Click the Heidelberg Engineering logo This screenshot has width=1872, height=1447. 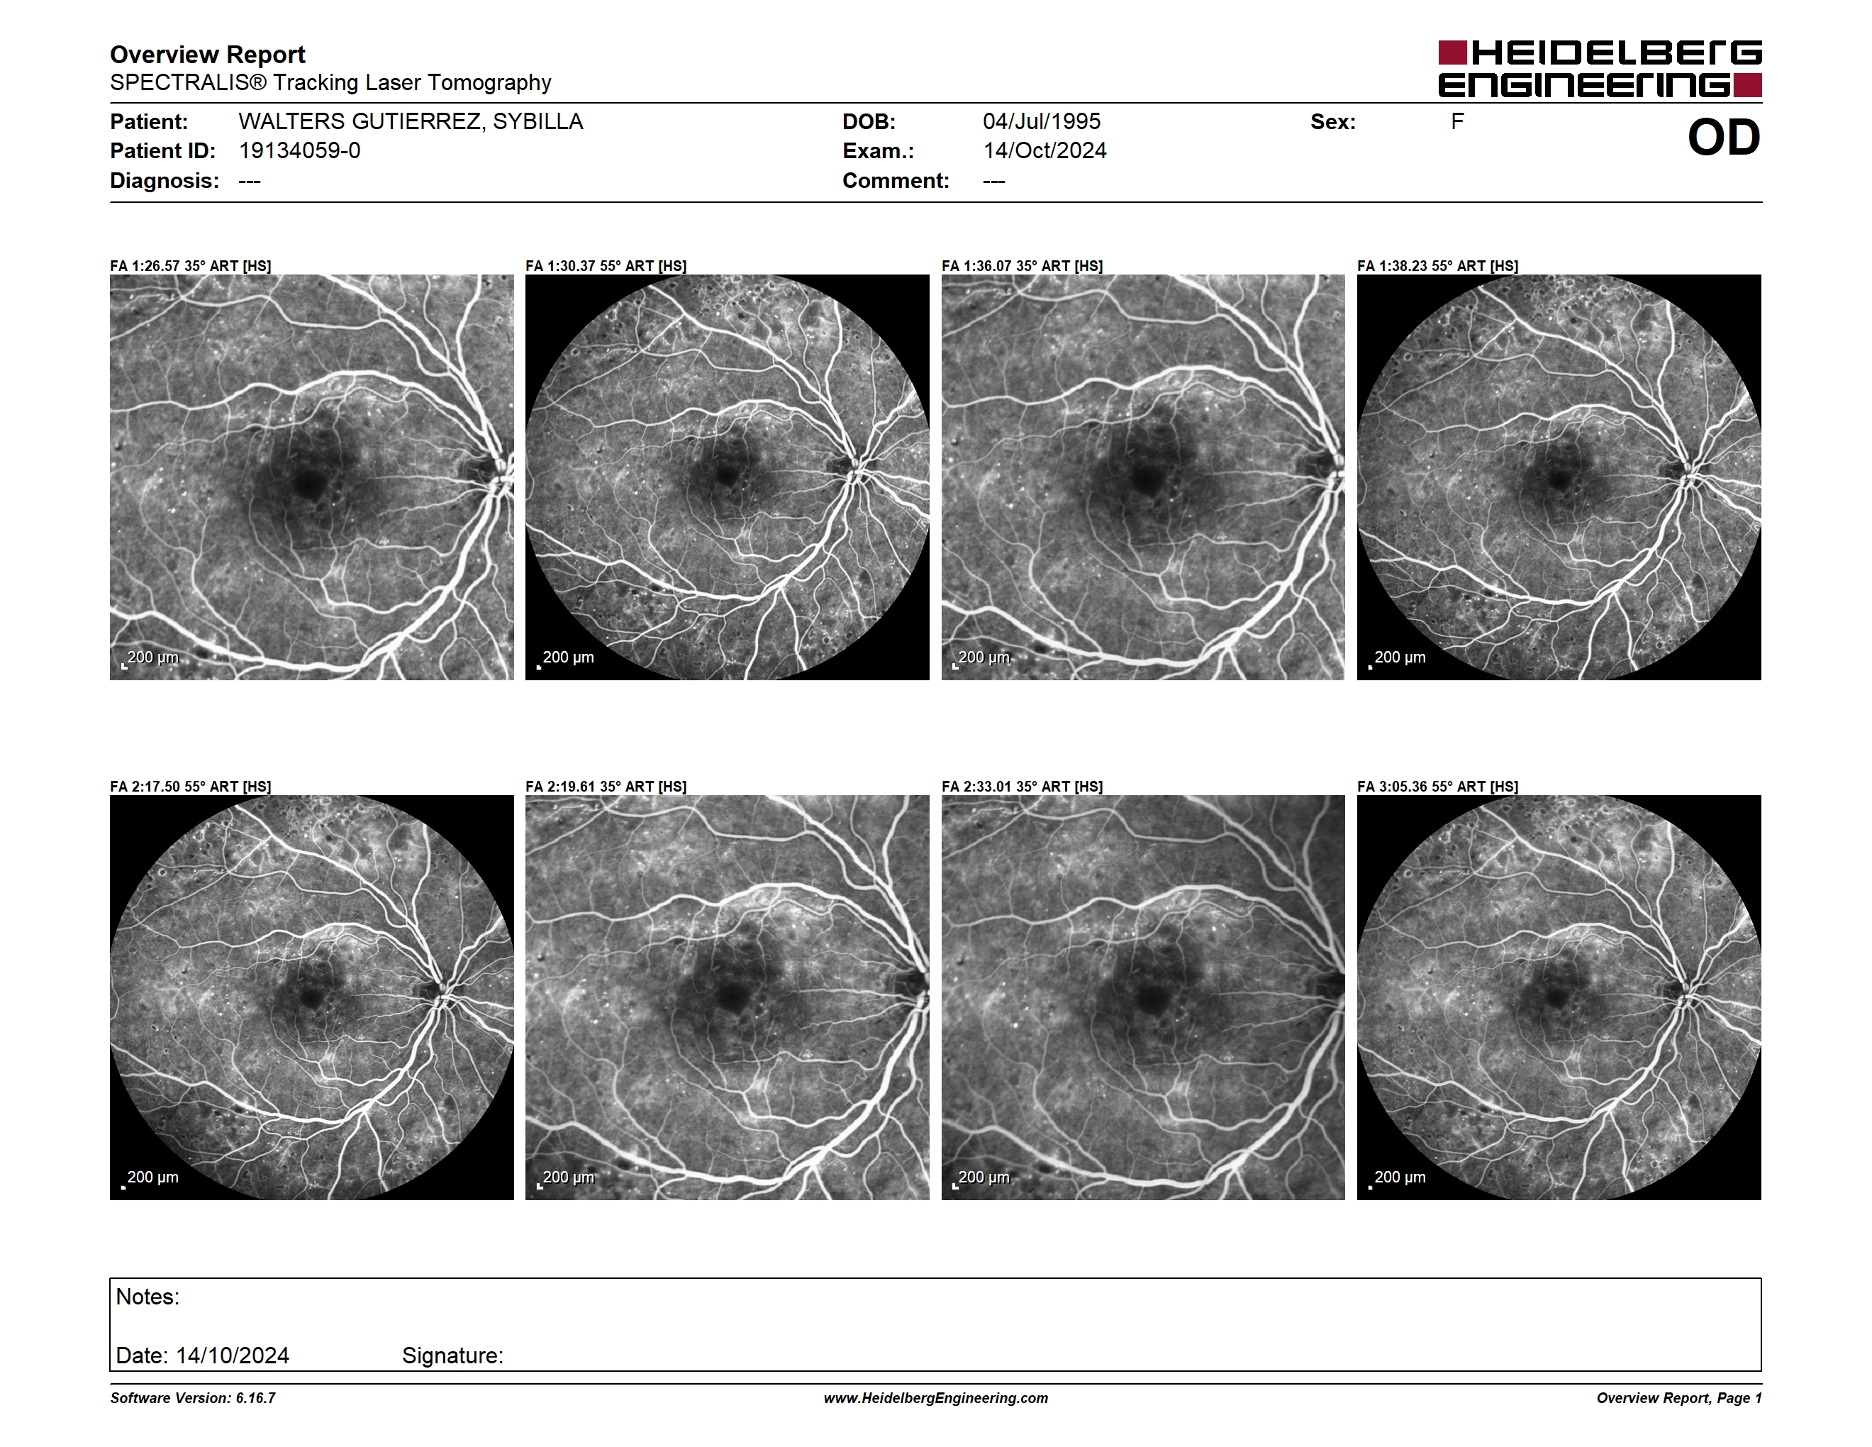point(1600,69)
